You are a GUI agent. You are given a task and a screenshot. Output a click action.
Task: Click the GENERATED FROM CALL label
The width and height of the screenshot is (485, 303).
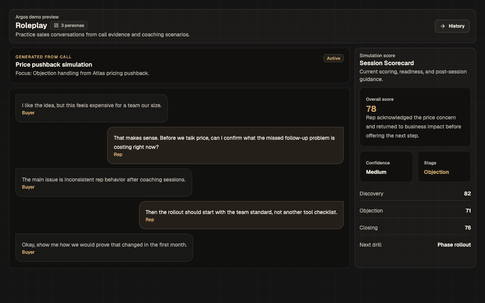pos(44,57)
